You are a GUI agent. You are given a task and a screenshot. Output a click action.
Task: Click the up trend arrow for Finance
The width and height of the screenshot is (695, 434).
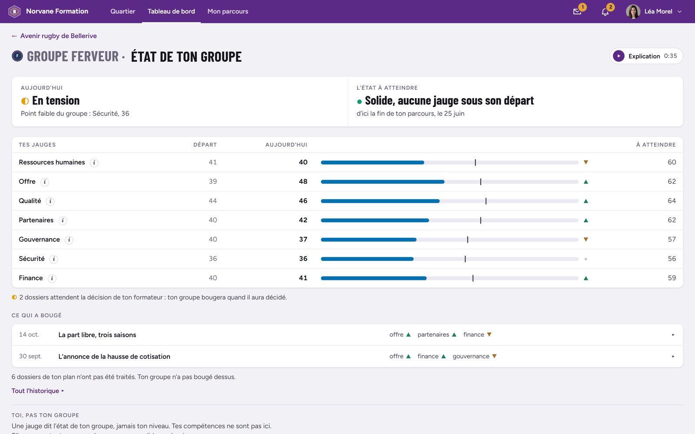coord(586,278)
